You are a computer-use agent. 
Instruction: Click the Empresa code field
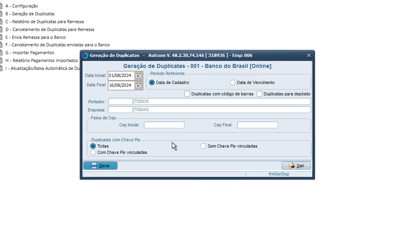tap(120, 110)
